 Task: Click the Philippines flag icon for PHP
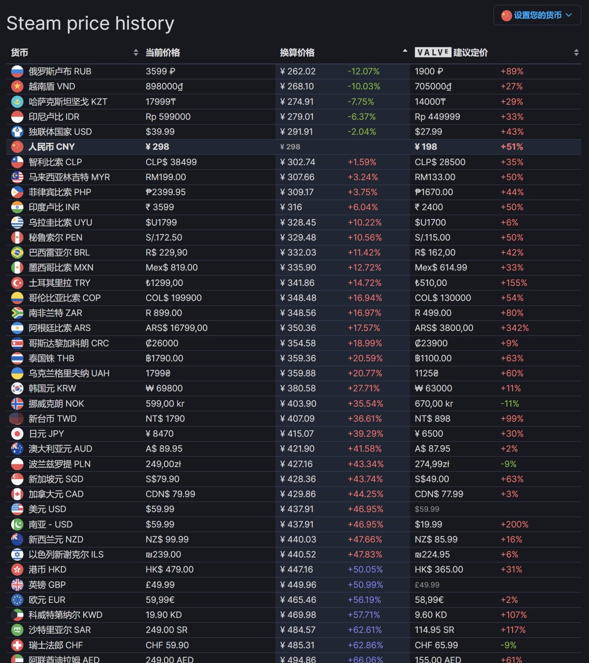[x=17, y=192]
